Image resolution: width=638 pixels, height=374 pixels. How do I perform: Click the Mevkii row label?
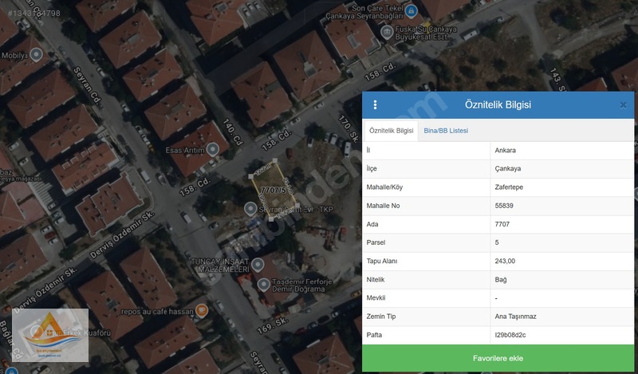[376, 298]
